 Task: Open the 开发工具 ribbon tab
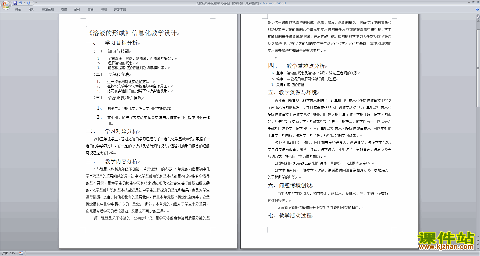120,10
